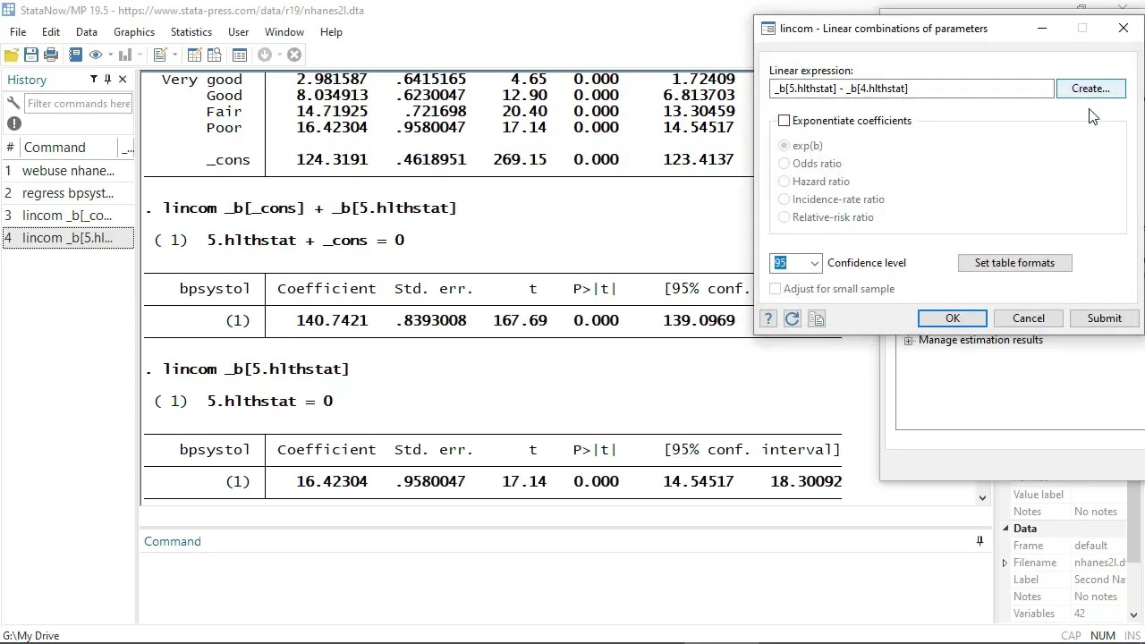
Task: Open the File menu
Action: (x=18, y=32)
